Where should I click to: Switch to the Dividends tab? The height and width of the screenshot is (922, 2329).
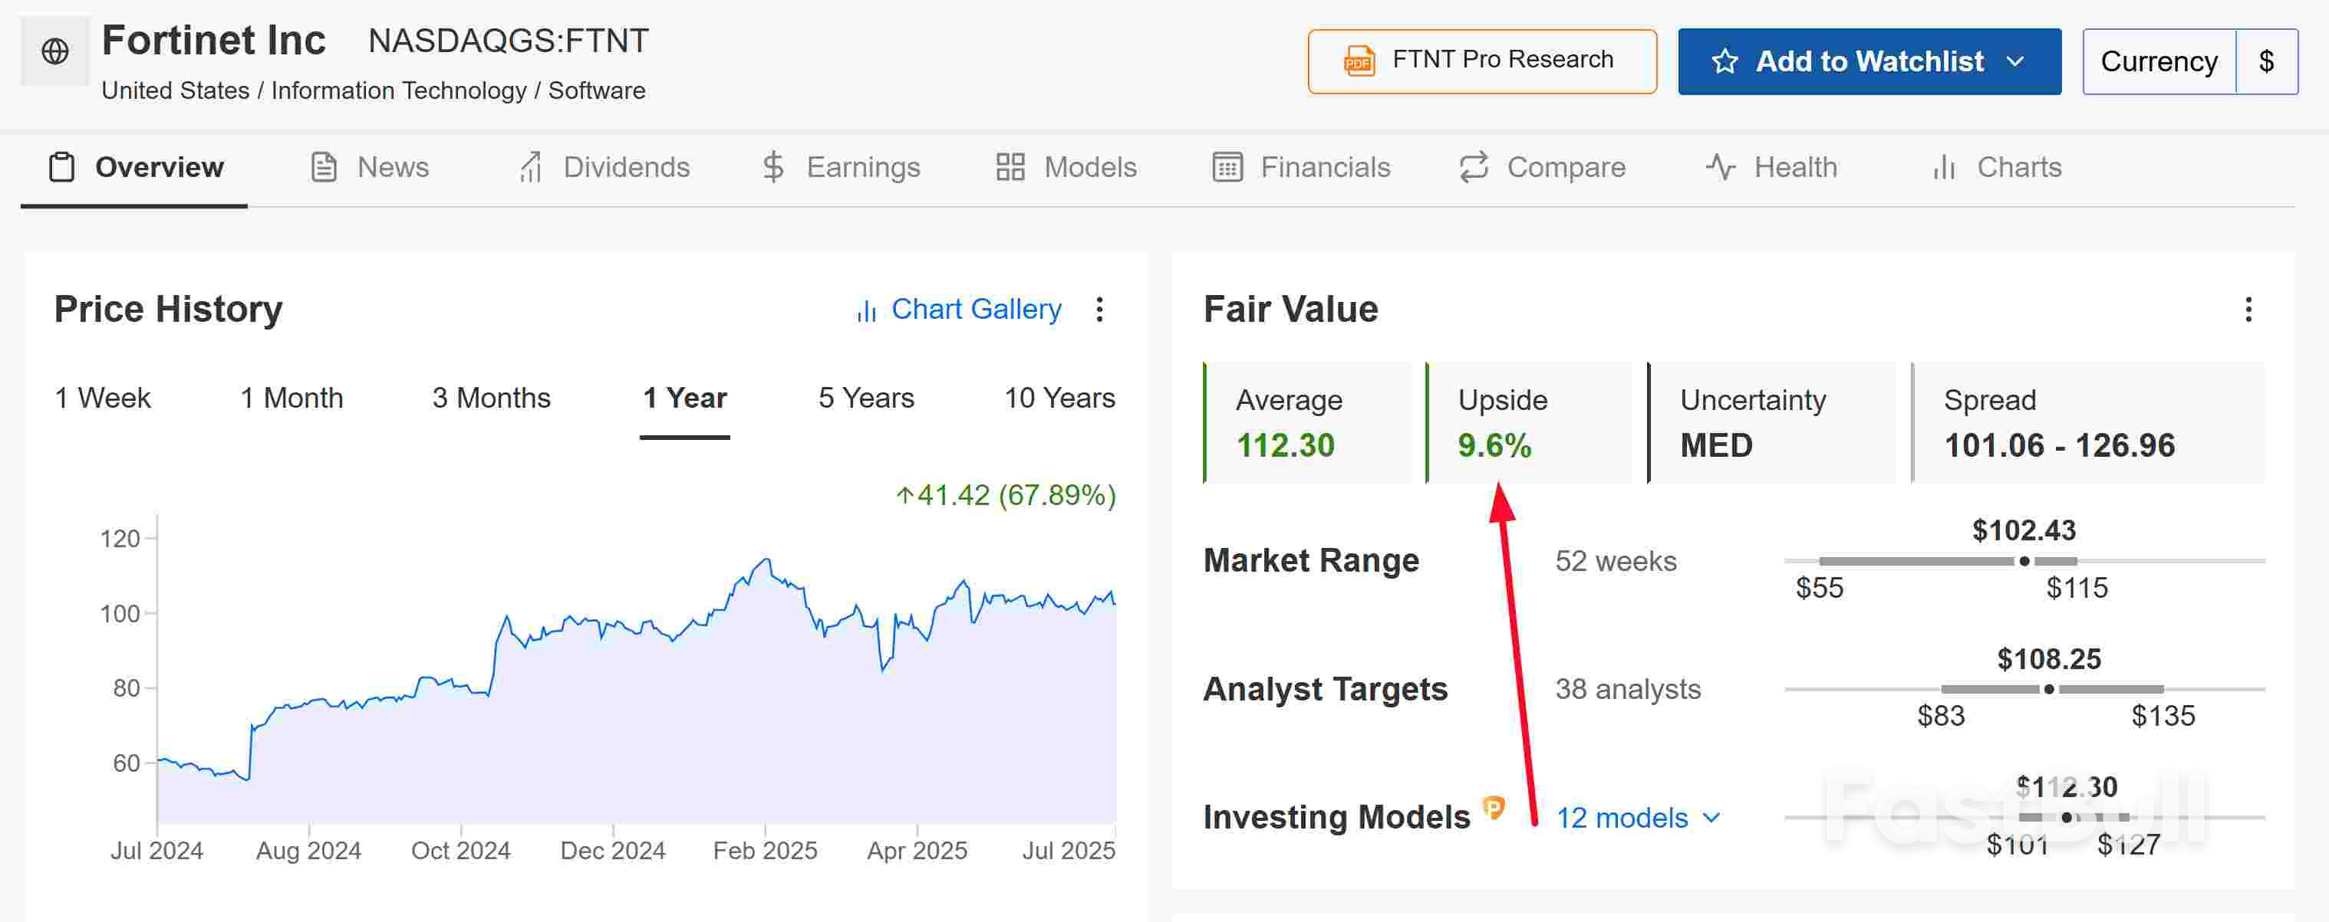(x=627, y=166)
